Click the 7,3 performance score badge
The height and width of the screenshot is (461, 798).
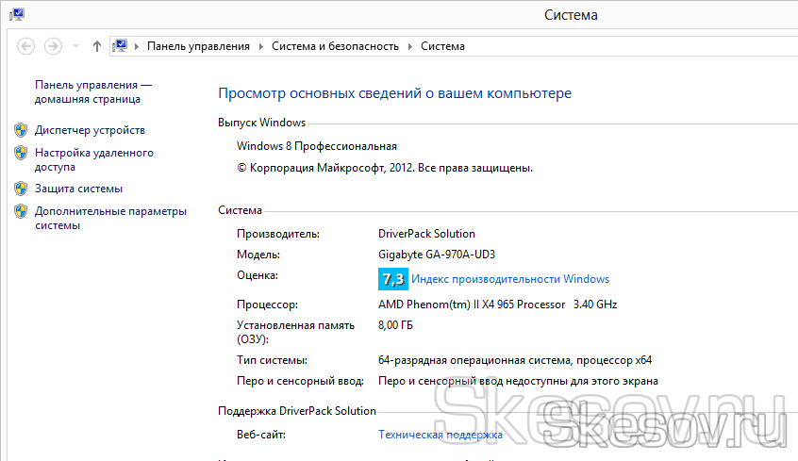click(x=393, y=279)
